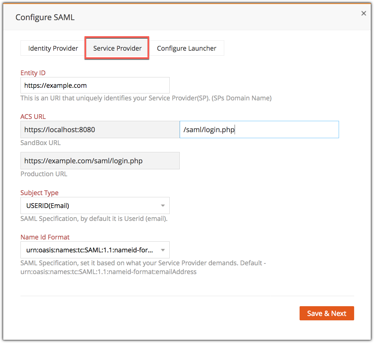Open the Configure Launcher tab
Screen dimensions: 374x343
(x=186, y=48)
